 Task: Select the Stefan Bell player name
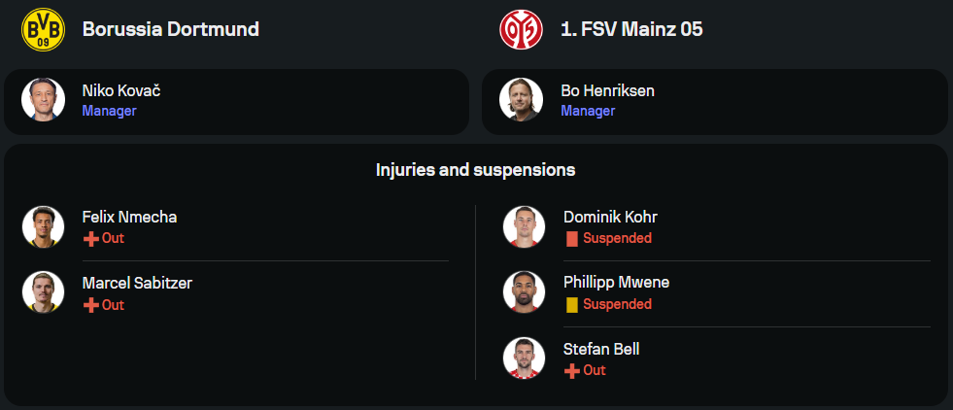601,349
